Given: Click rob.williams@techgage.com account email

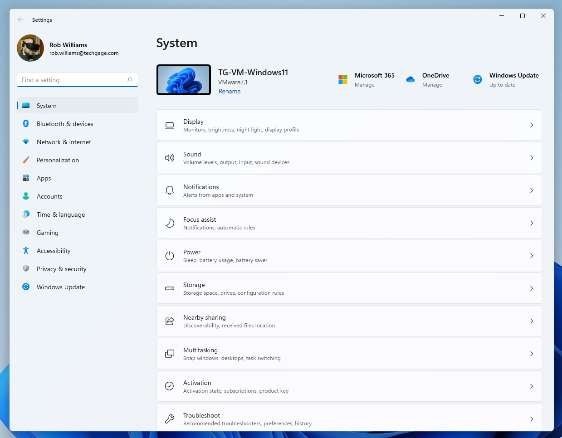Looking at the screenshot, I should (84, 53).
